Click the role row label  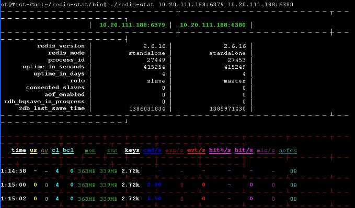pyautogui.click(x=77, y=81)
